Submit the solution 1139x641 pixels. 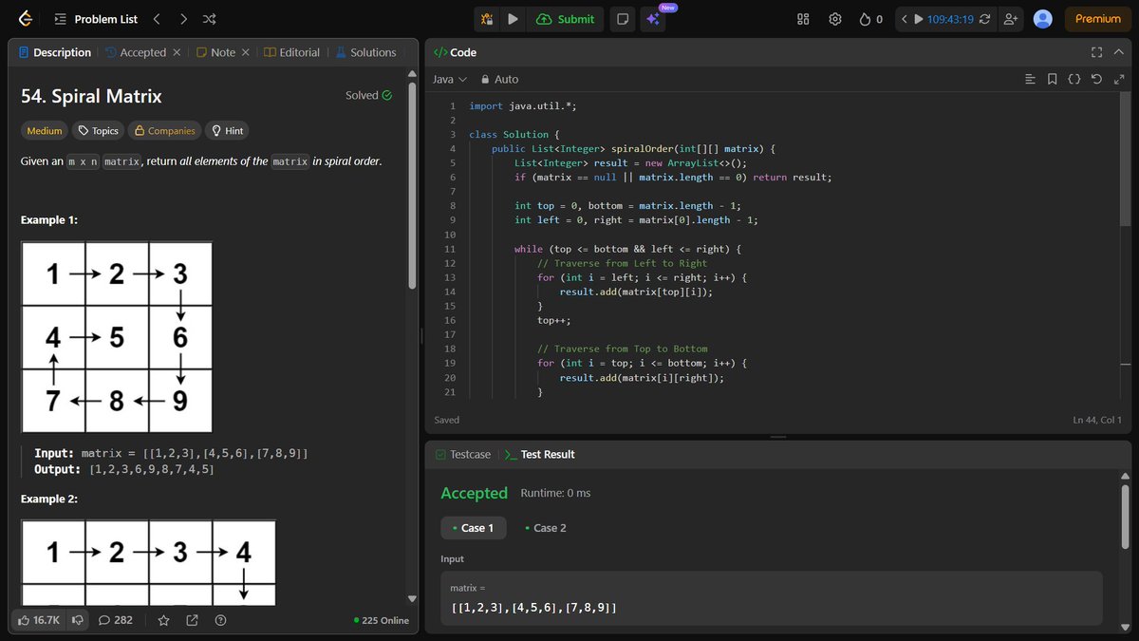(566, 19)
